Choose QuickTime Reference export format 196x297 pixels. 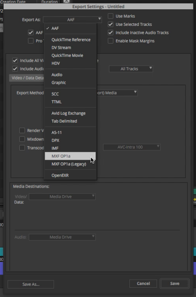pyautogui.click(x=70, y=40)
